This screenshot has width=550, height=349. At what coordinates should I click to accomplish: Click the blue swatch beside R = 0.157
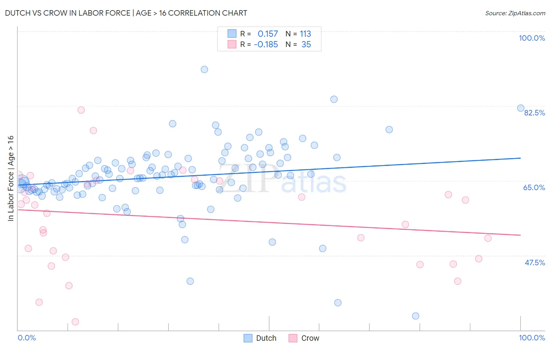[x=232, y=34]
